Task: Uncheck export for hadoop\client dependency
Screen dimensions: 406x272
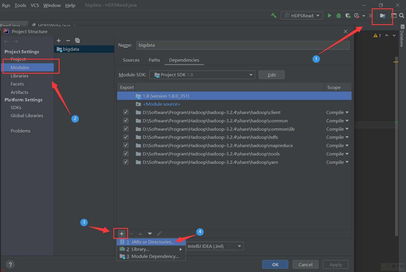Action: tap(126, 112)
